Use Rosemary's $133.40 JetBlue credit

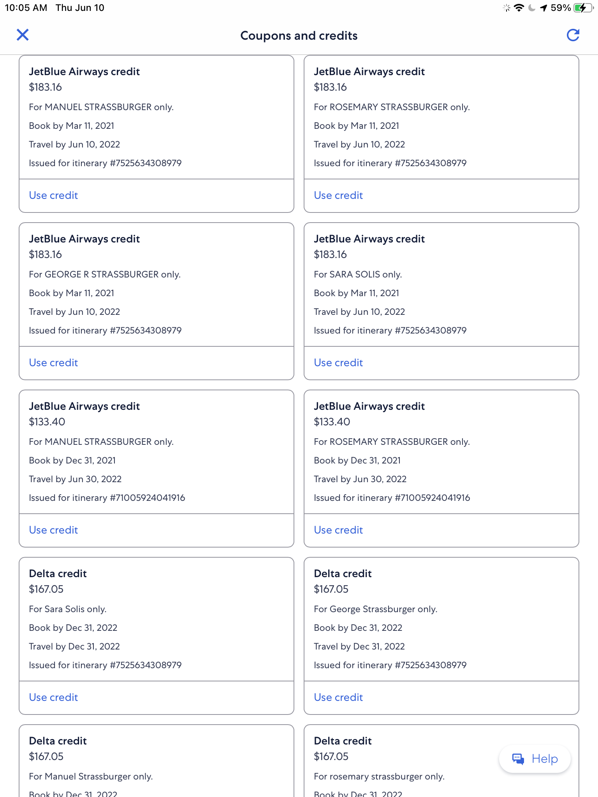338,530
